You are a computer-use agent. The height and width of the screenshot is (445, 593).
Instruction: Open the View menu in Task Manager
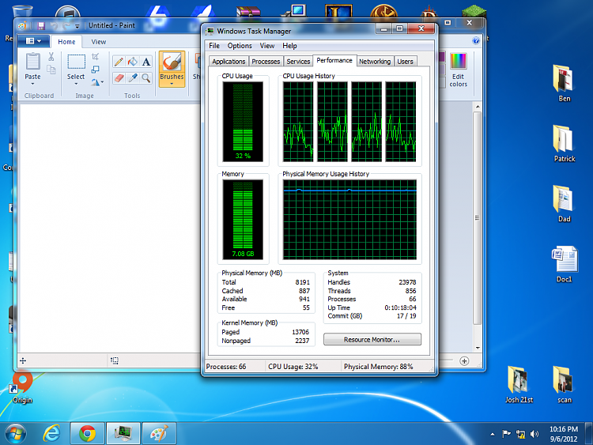pyautogui.click(x=267, y=46)
